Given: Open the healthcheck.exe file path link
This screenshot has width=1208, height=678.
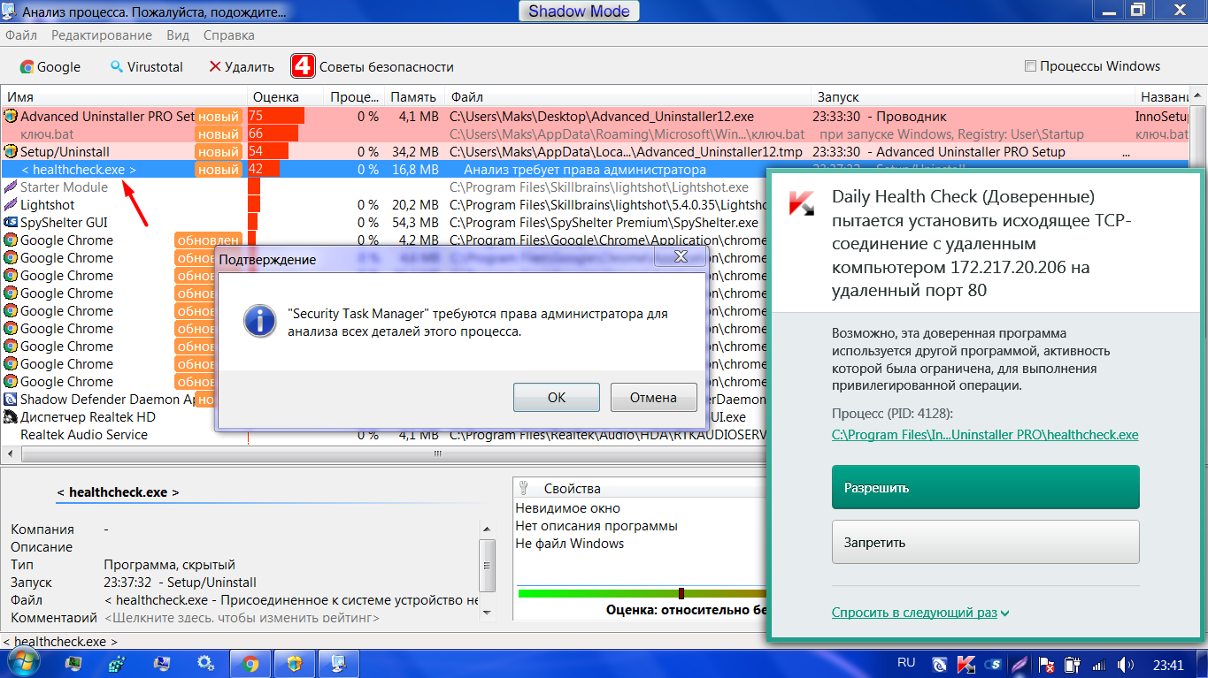Looking at the screenshot, I should [985, 435].
